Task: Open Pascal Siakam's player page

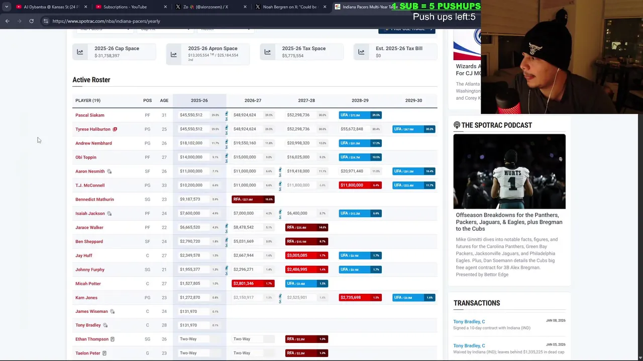Action: point(90,115)
